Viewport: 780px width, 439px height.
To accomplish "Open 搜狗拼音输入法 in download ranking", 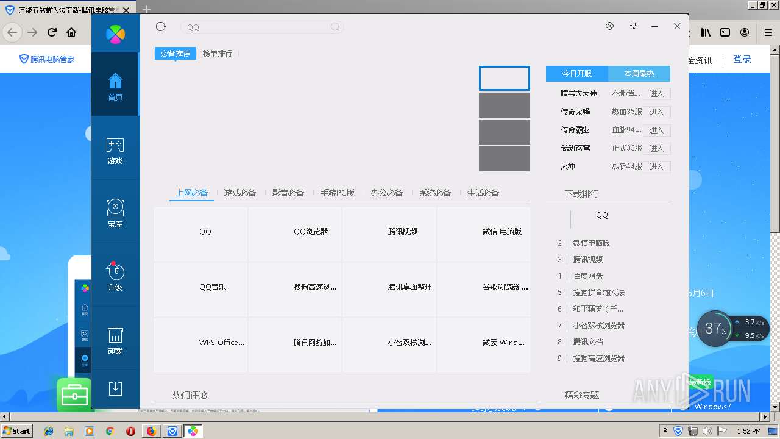I will point(599,293).
